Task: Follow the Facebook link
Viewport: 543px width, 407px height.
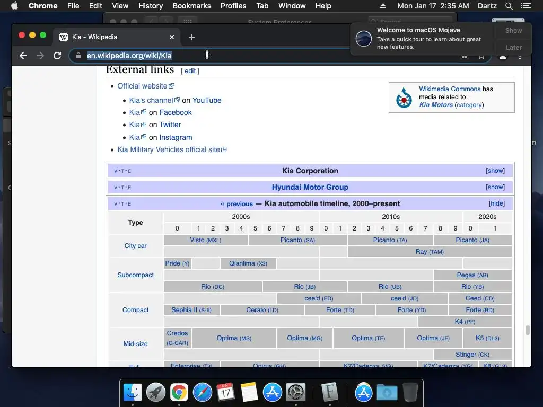Action: point(175,112)
